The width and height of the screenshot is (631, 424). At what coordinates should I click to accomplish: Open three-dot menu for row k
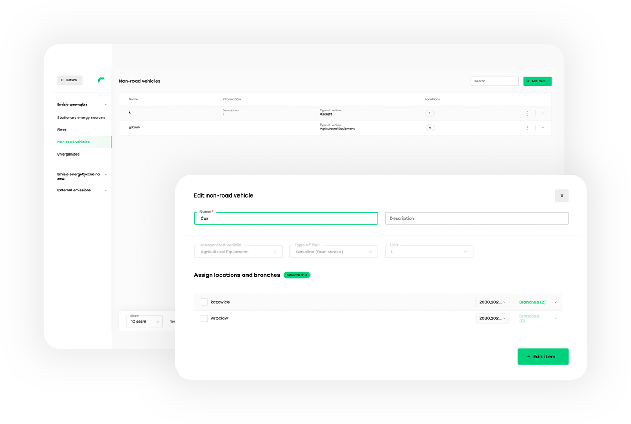527,113
